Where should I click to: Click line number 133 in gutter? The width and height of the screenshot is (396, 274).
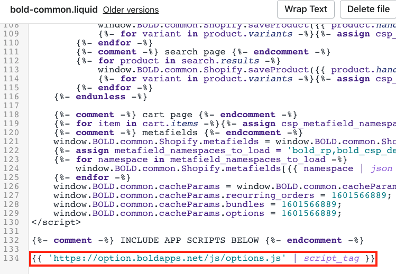click(11, 249)
